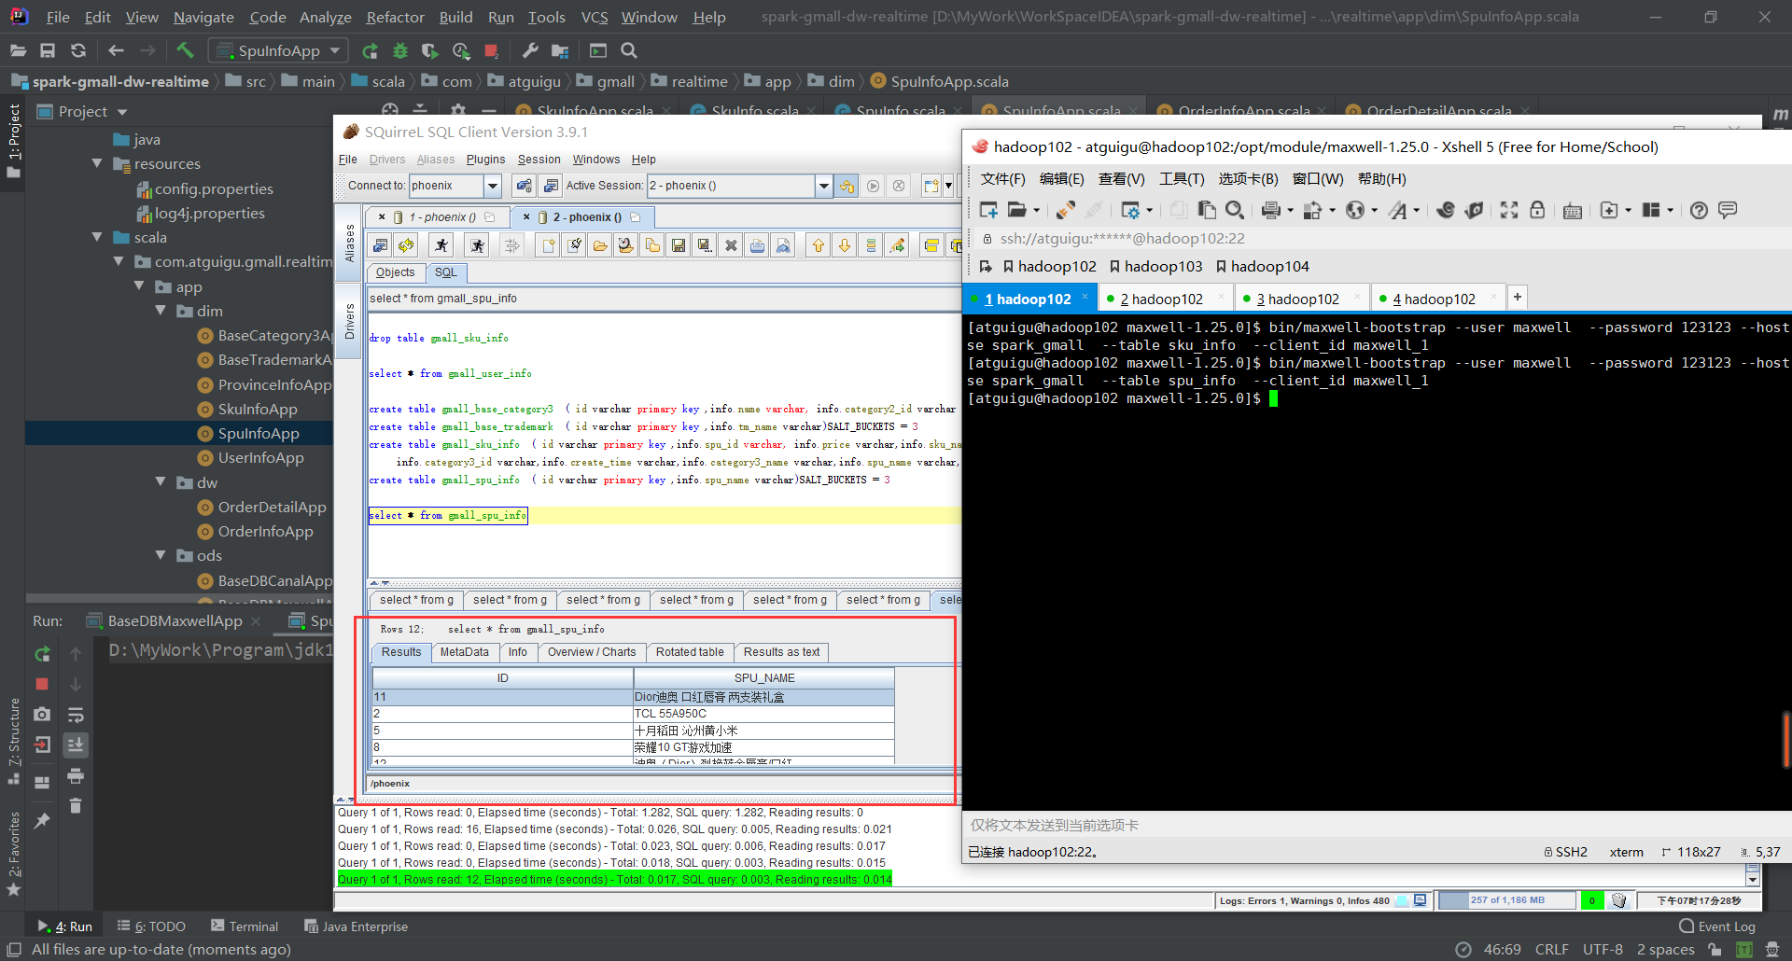
Task: Open the SpuInfoApp run configuration dropdown
Action: pos(279,50)
